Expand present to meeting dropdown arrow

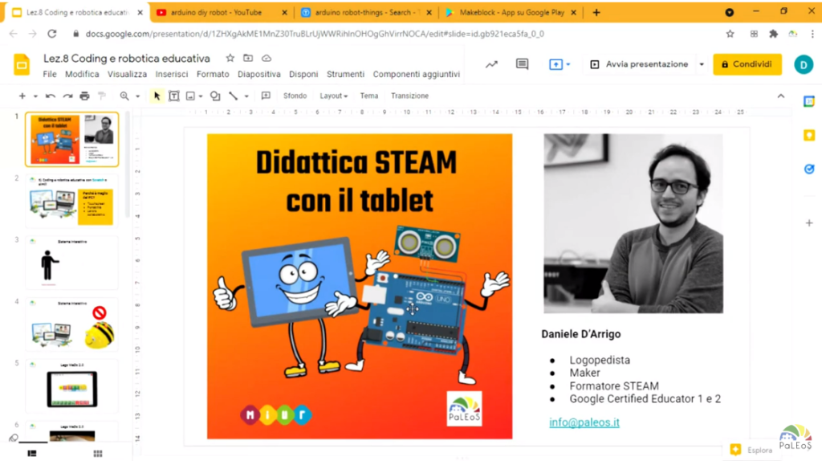tap(568, 64)
